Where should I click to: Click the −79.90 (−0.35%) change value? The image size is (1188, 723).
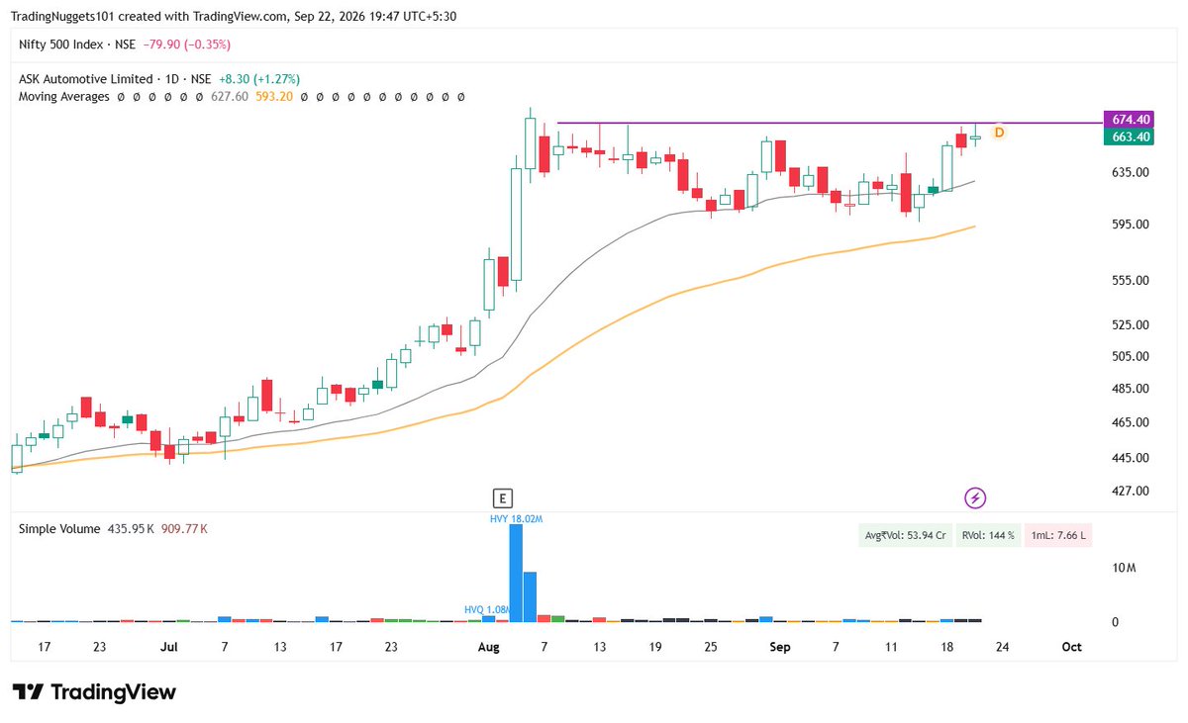pos(186,45)
